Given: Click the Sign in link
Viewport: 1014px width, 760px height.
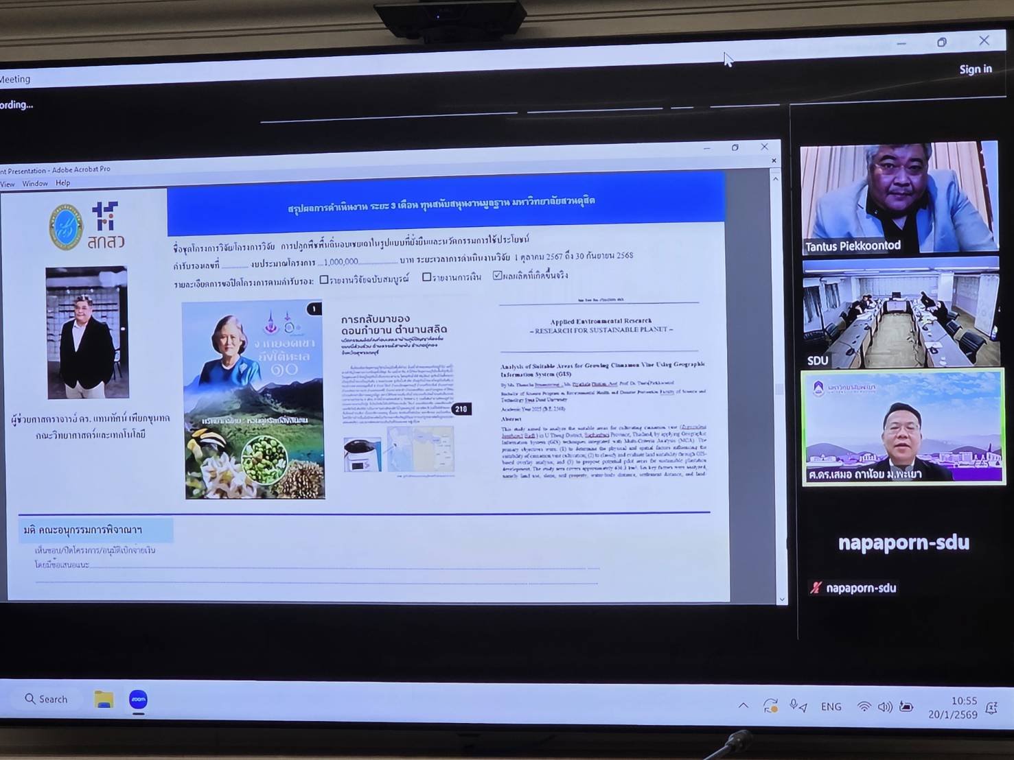Looking at the screenshot, I should coord(975,69).
